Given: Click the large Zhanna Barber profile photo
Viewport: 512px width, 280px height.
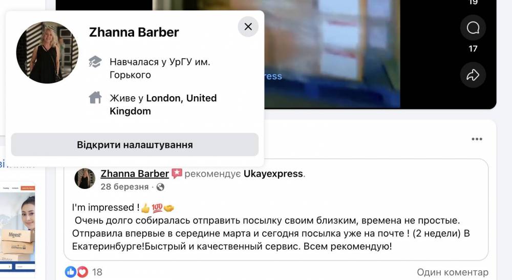Looking at the screenshot, I should pos(47,52).
